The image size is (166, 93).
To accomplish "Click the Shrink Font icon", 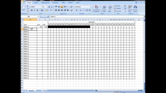I will [52, 7].
